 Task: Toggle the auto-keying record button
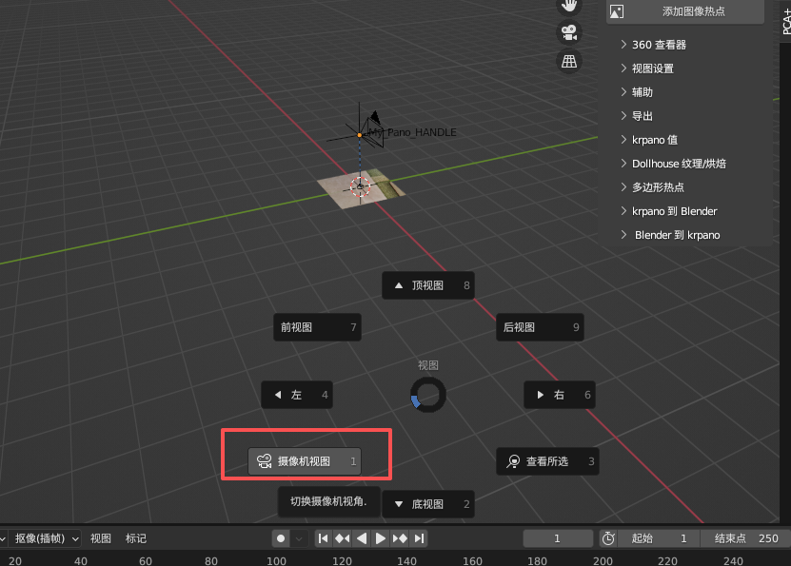281,538
